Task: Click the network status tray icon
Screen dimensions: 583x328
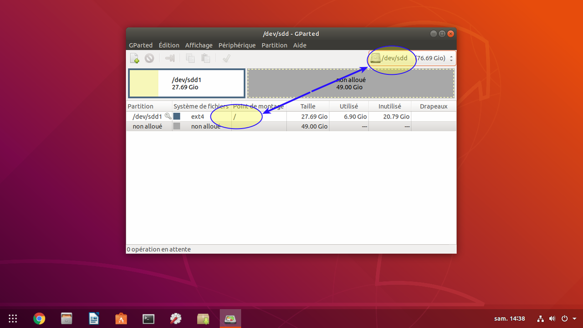Action: tap(541, 318)
